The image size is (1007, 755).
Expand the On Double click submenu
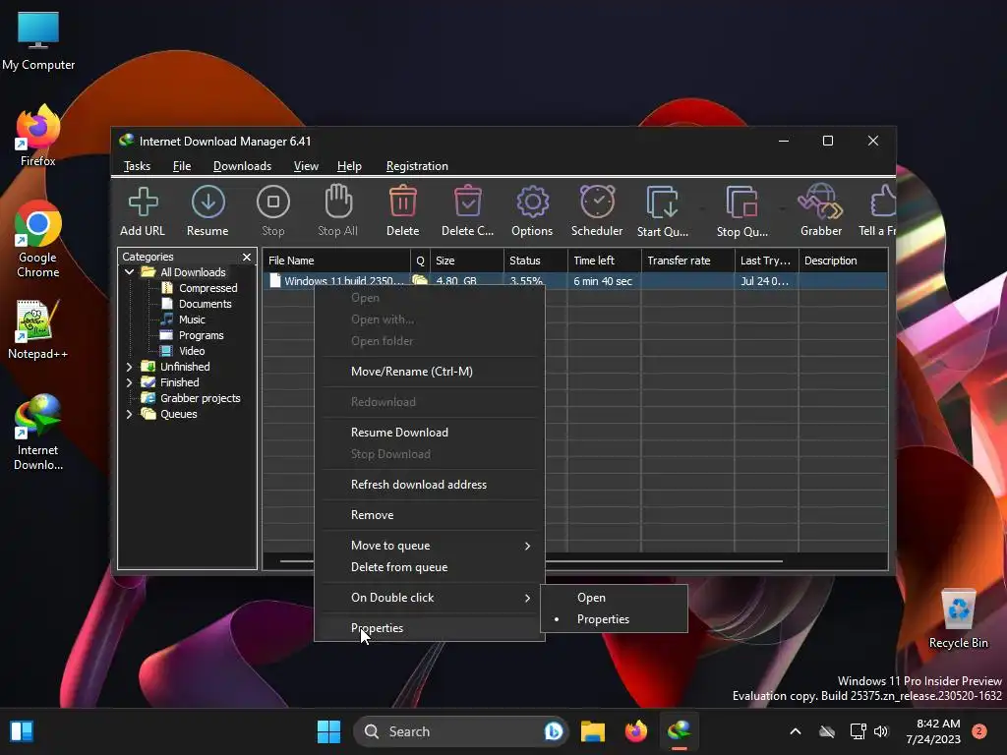click(429, 598)
